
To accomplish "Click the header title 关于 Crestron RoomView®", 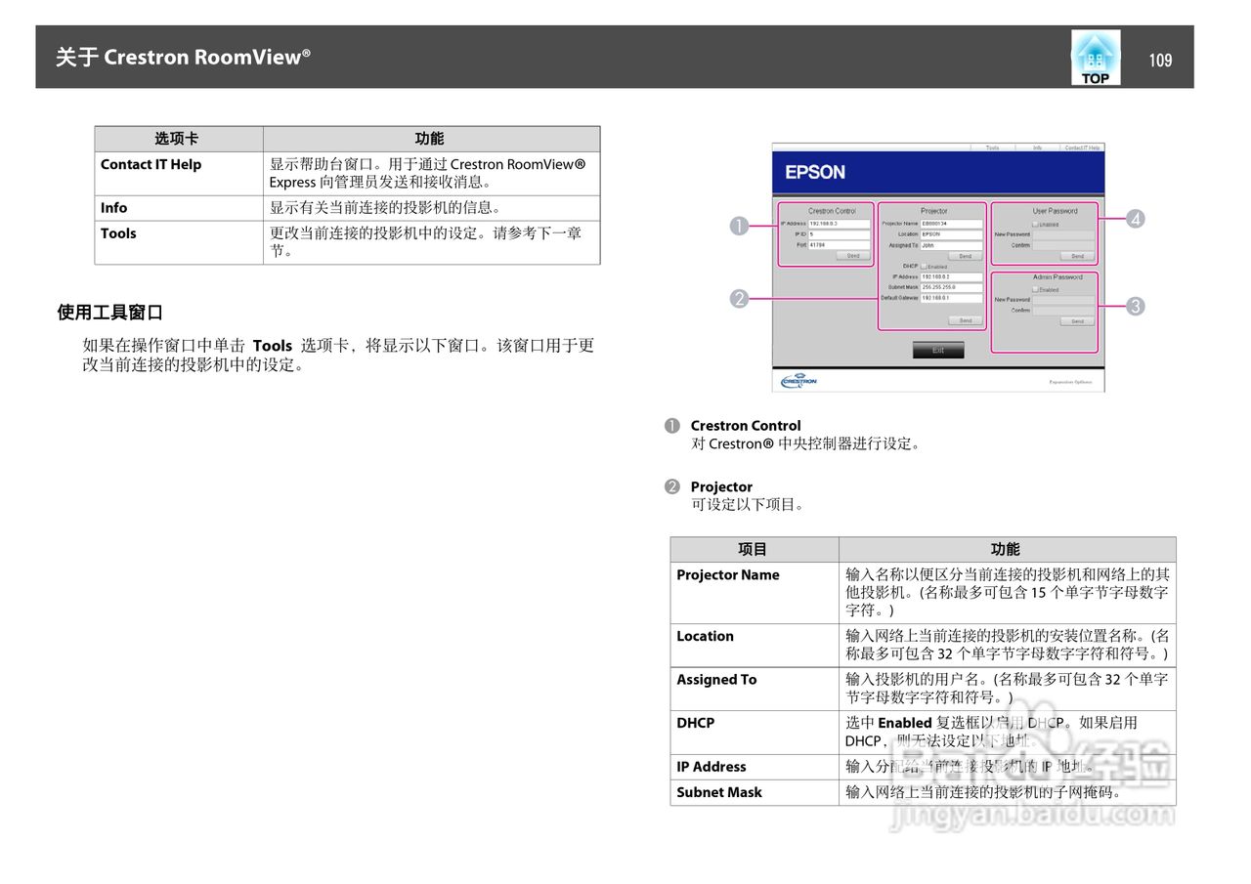I will [183, 57].
